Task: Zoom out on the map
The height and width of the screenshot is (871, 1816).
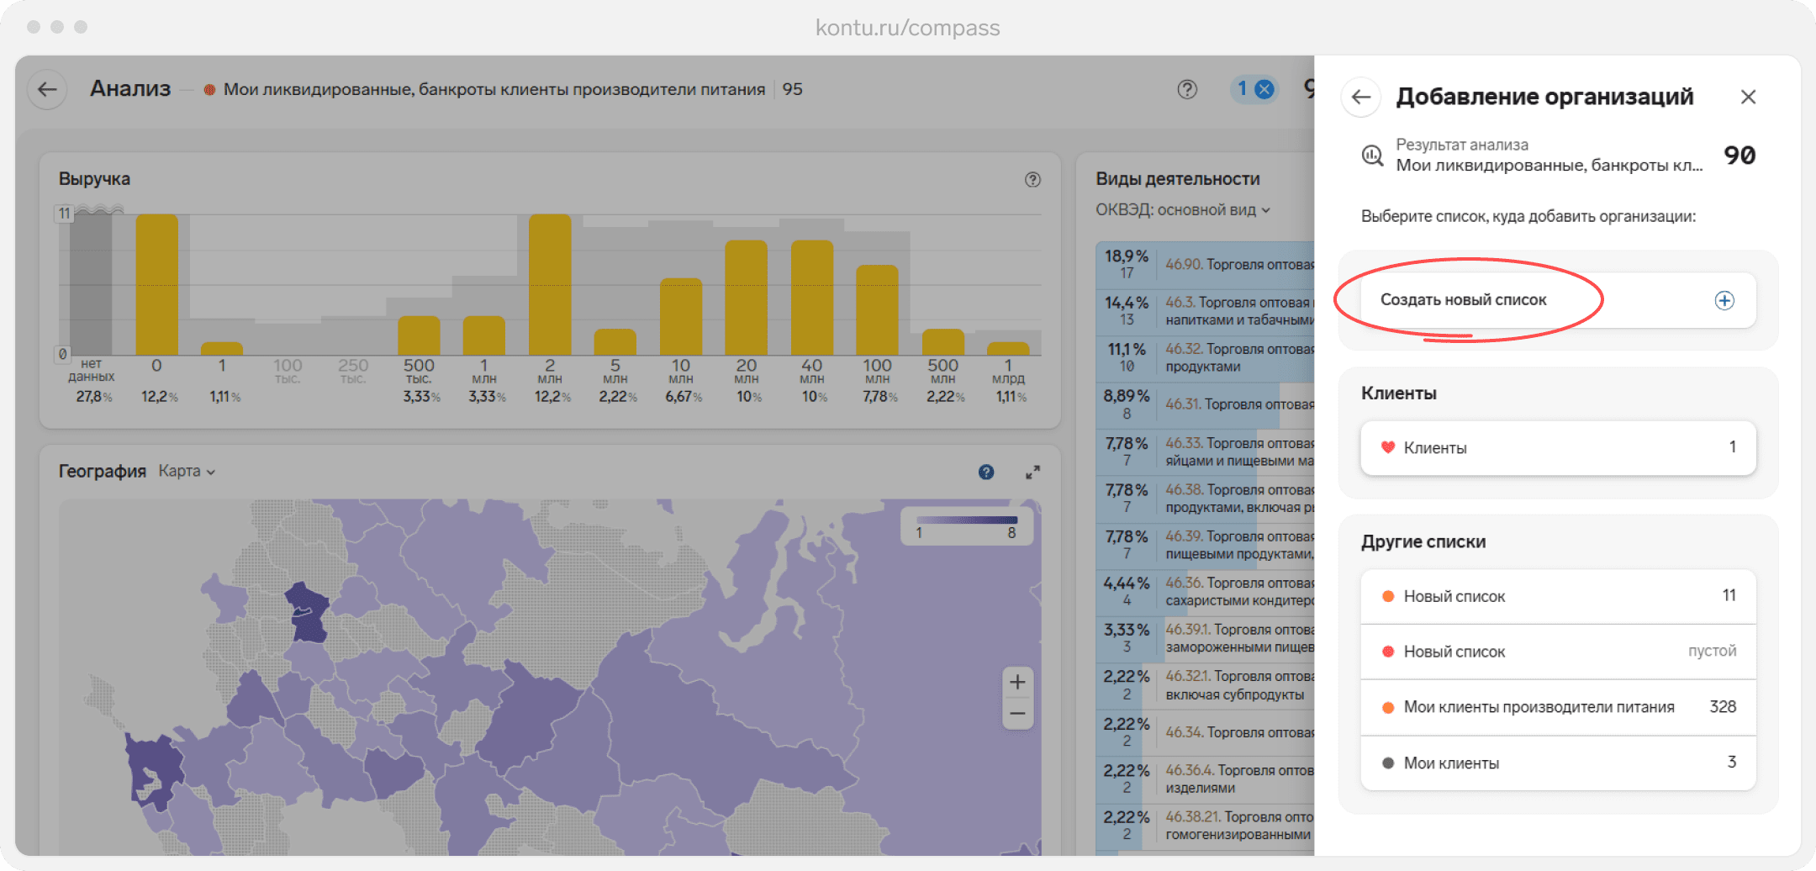Action: pos(1017,714)
